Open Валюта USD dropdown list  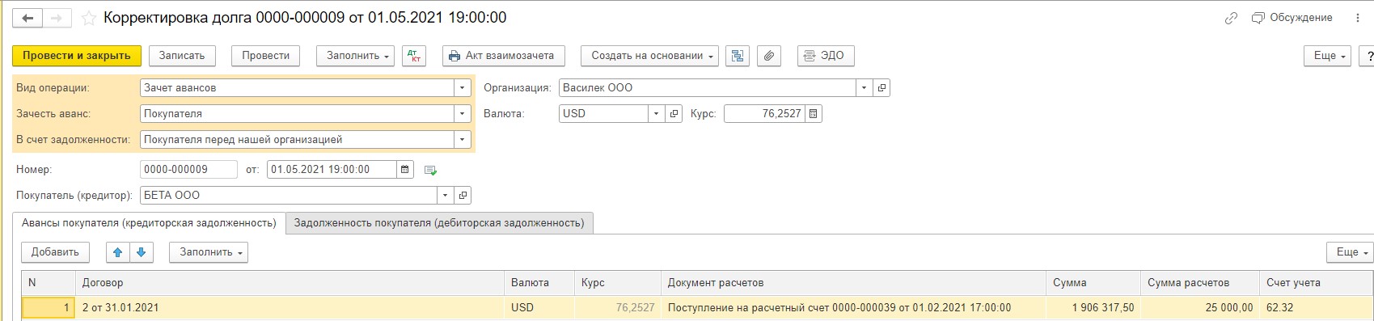(x=656, y=114)
